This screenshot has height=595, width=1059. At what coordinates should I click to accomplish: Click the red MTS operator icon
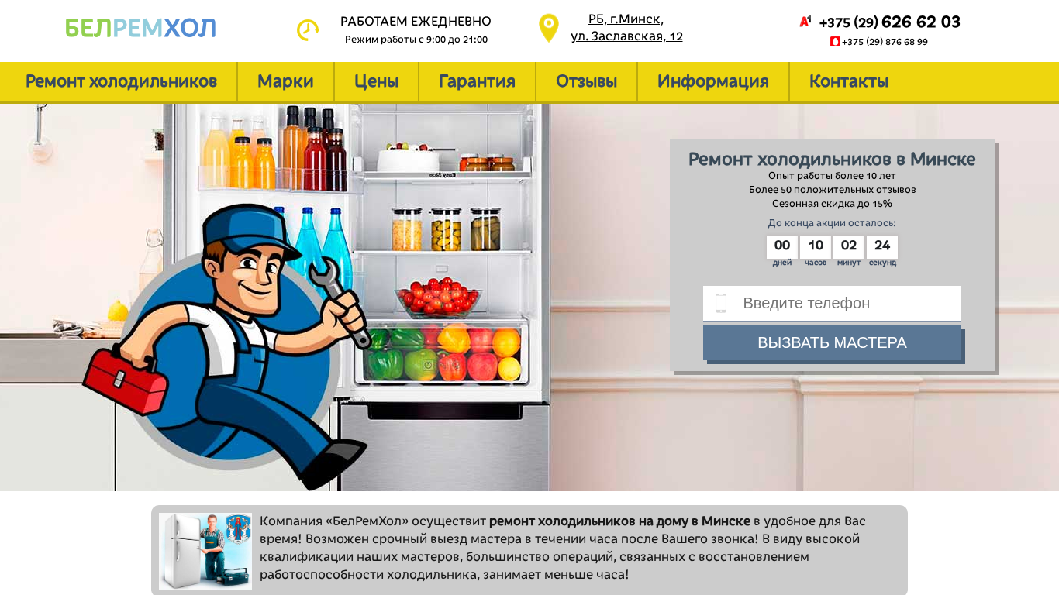point(835,42)
